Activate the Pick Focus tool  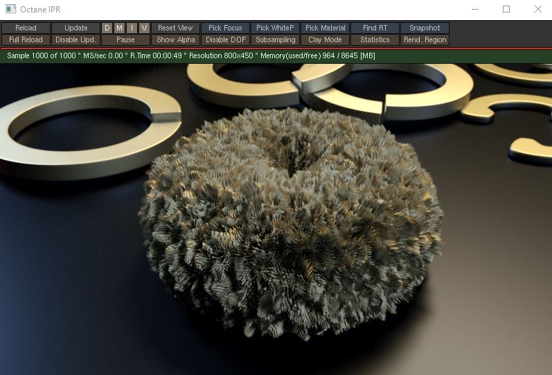[225, 28]
